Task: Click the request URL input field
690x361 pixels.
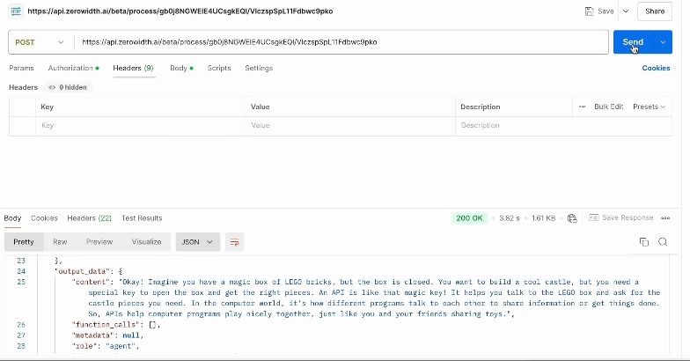Action: coord(341,42)
